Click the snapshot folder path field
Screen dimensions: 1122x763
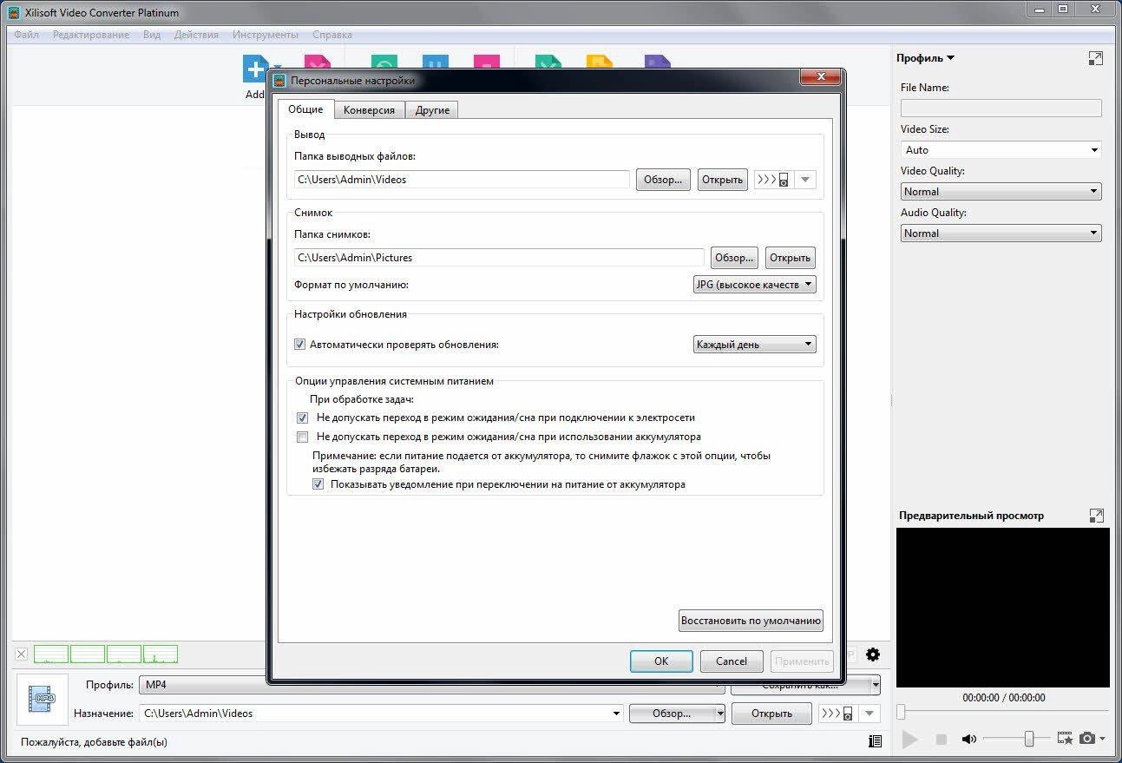pyautogui.click(x=499, y=258)
